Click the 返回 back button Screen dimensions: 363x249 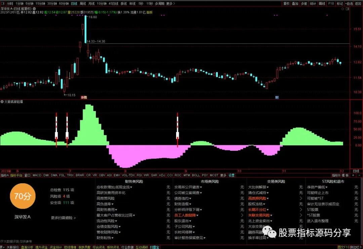tap(358, 4)
